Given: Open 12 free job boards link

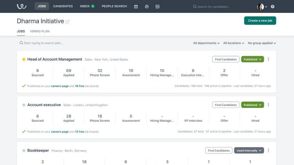Looking at the screenshot, I should tap(80, 131).
